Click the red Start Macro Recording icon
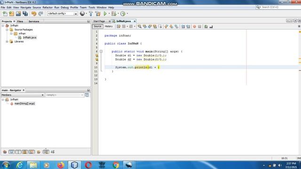Image resolution: width=301 pixels, height=169 pixels. pyautogui.click(x=194, y=26)
